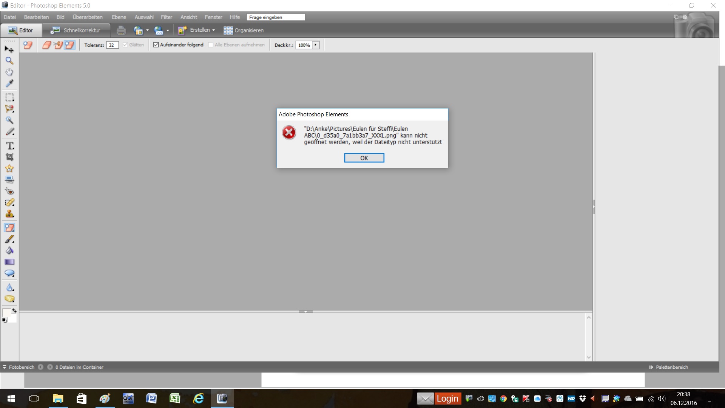Select the Spot Healing Brush tool

point(9,202)
